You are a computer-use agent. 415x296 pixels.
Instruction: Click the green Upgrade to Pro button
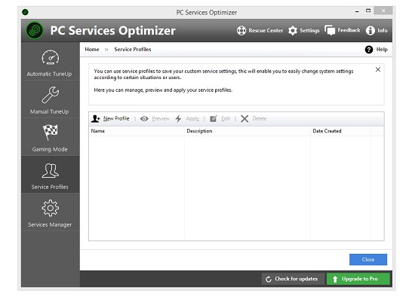click(358, 279)
